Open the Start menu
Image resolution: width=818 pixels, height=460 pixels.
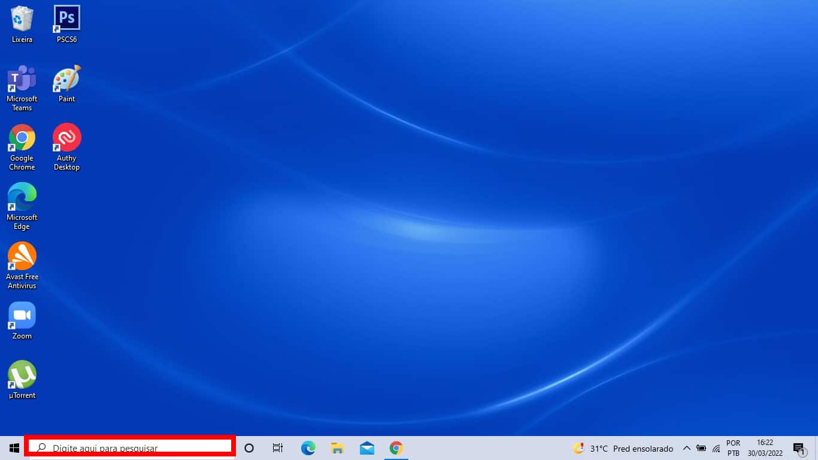pyautogui.click(x=11, y=447)
